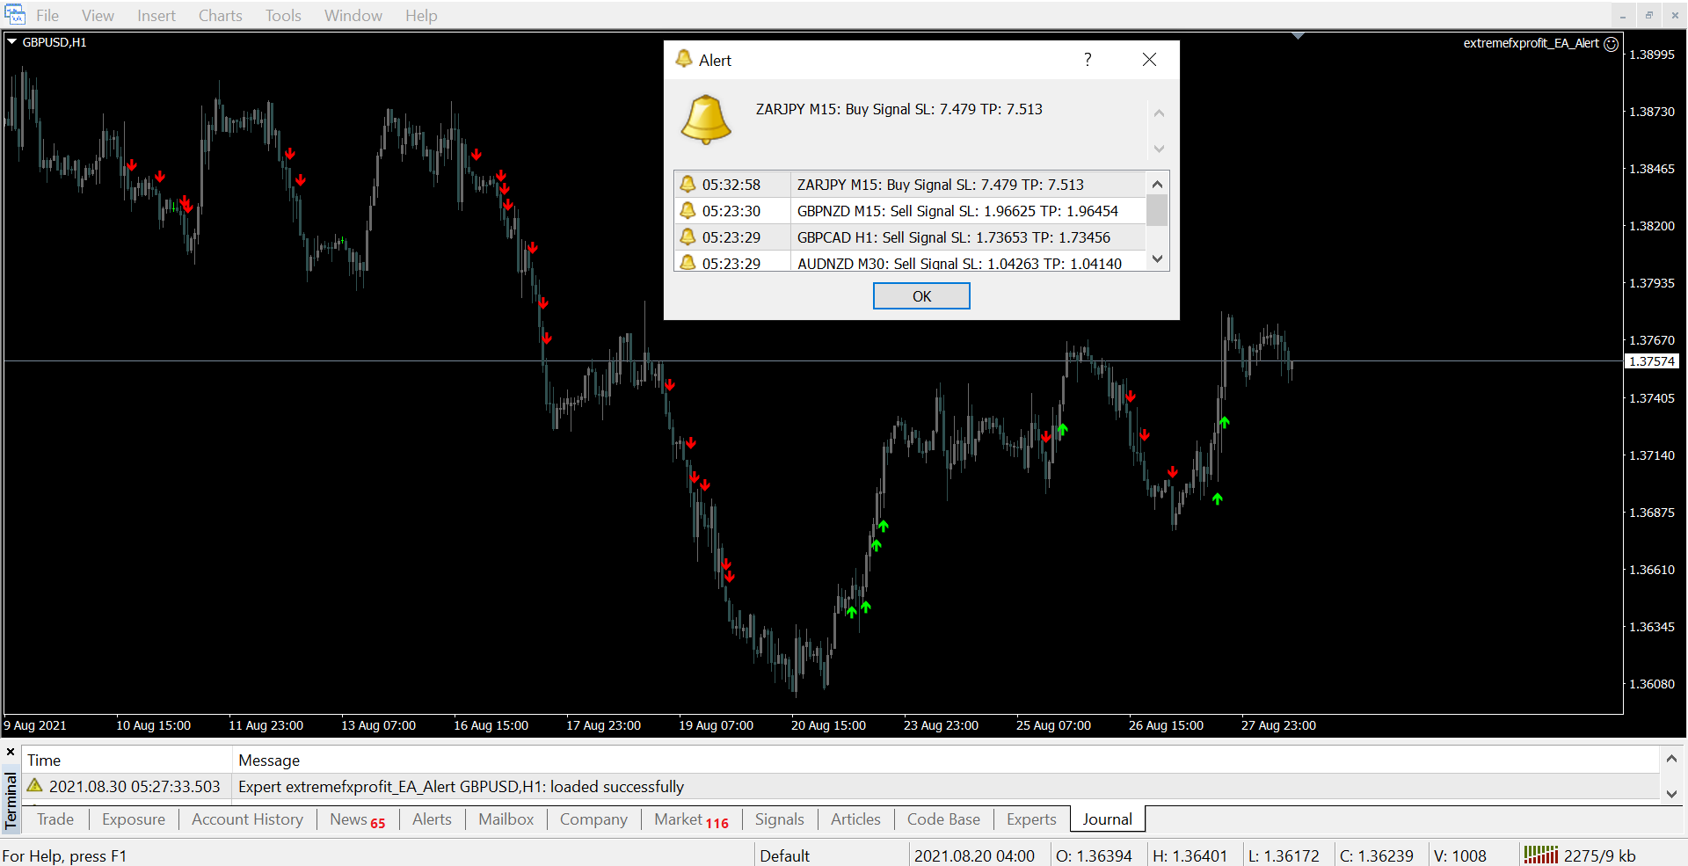The height and width of the screenshot is (866, 1688).
Task: Click the Alert dialog help question mark
Action: tap(1088, 60)
